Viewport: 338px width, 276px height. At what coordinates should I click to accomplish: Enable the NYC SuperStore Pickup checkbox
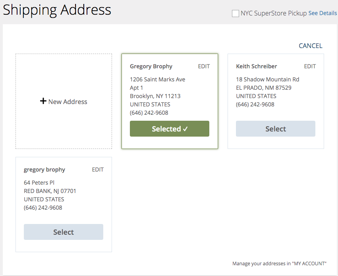pyautogui.click(x=236, y=14)
